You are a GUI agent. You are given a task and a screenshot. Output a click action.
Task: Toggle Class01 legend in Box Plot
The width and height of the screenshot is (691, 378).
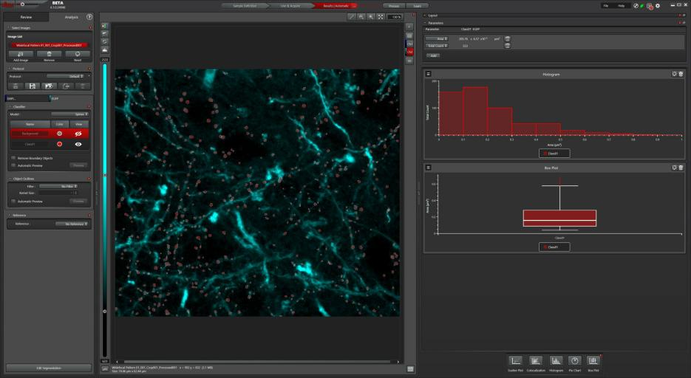point(554,247)
